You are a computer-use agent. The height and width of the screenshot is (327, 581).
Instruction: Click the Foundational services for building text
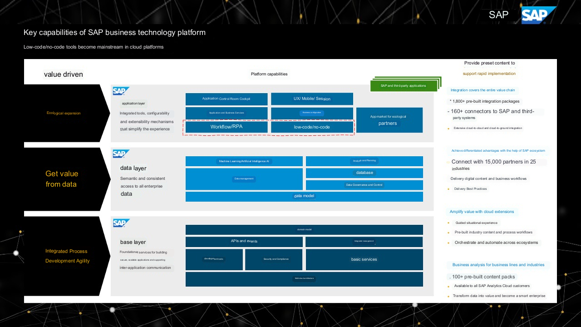click(143, 253)
